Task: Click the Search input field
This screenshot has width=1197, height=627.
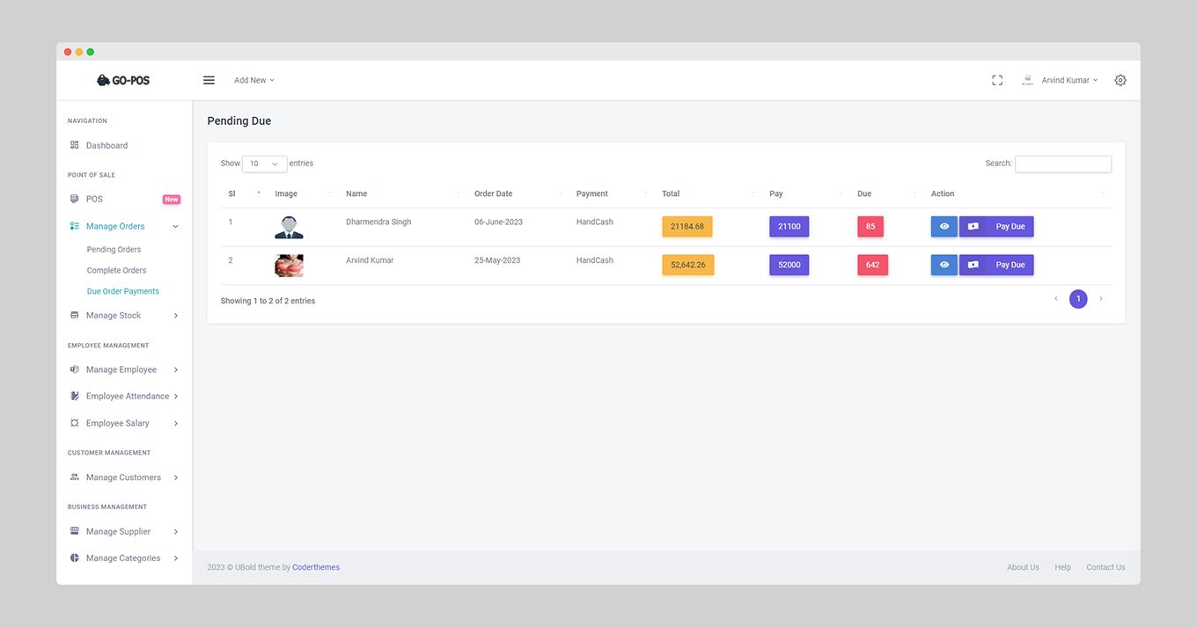Action: click(x=1063, y=164)
